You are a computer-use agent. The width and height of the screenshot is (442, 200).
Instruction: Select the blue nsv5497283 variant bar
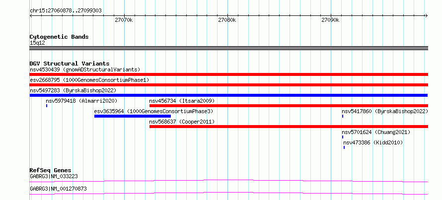click(x=228, y=95)
